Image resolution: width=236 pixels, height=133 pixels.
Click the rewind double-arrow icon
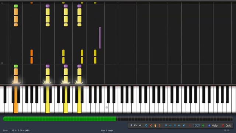[x=170, y=126]
